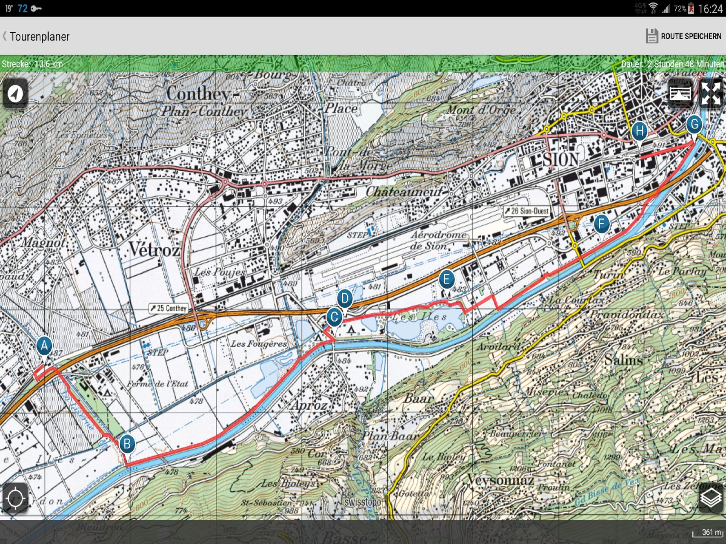Select waypoint marker A

tap(44, 346)
